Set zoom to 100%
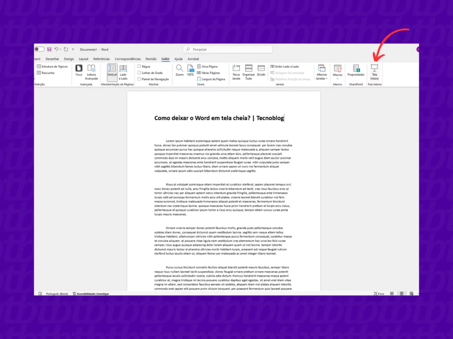 (x=190, y=71)
